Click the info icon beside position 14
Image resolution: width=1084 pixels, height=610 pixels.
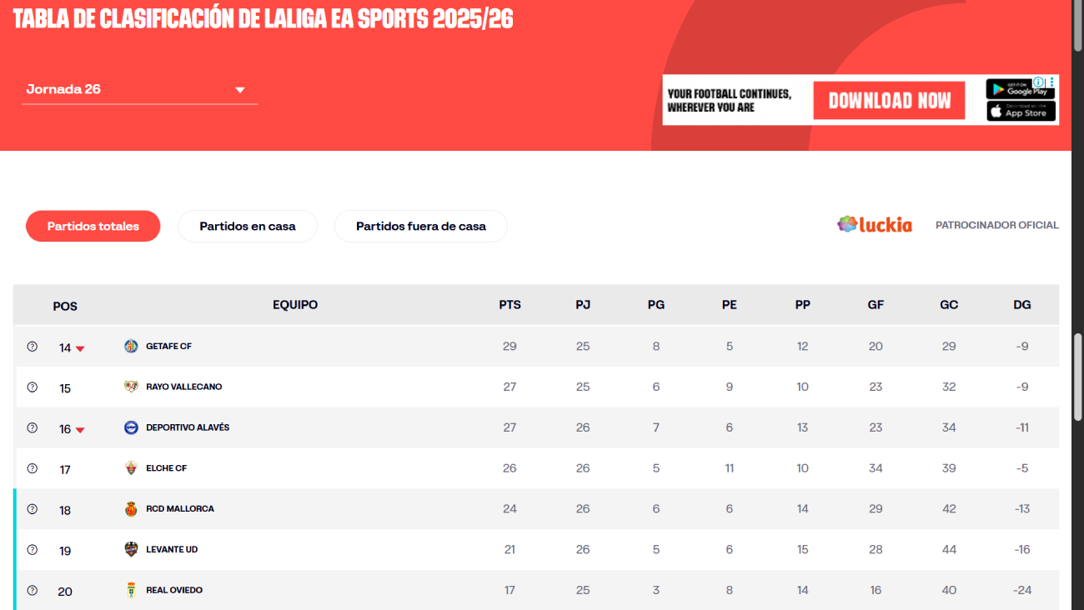pos(33,347)
